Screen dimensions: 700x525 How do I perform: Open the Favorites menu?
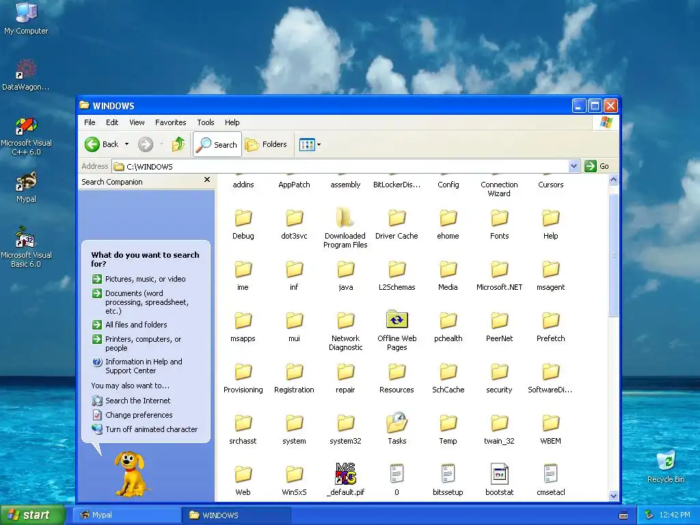[170, 122]
